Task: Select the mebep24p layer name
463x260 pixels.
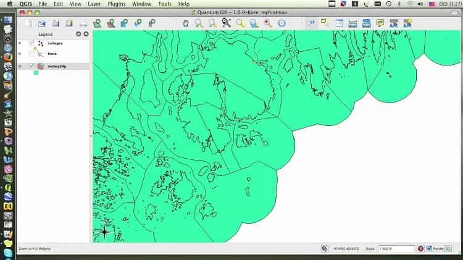Action: pyautogui.click(x=57, y=66)
